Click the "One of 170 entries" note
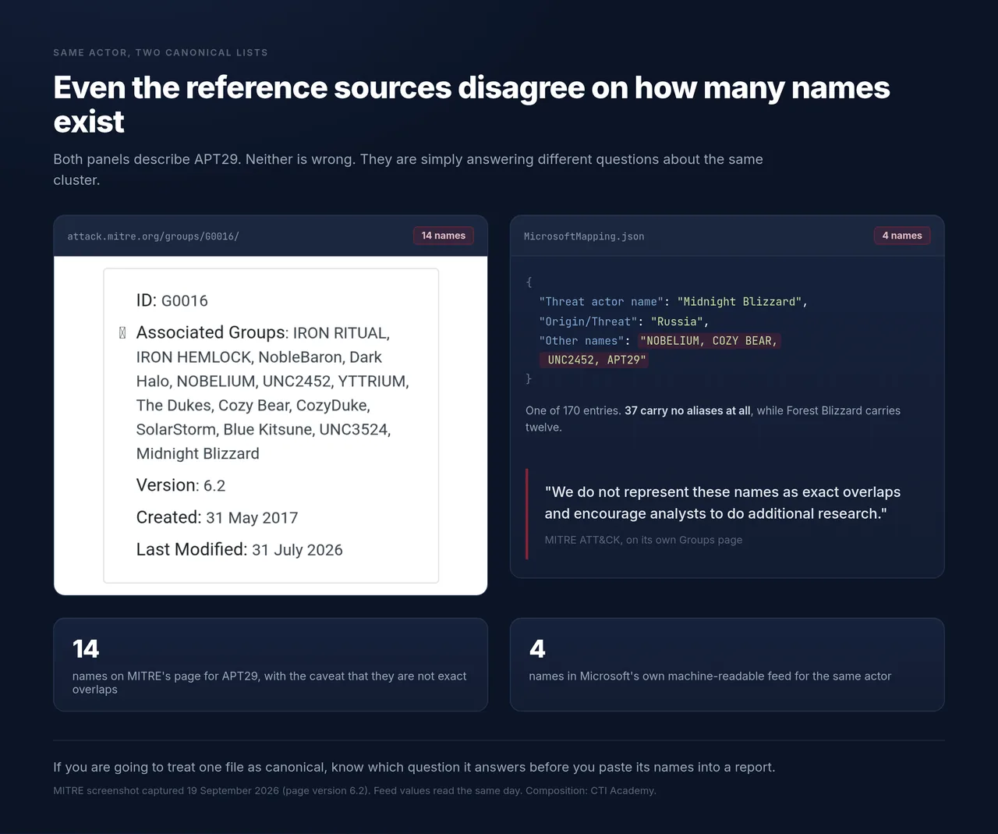The height and width of the screenshot is (834, 998). click(x=713, y=419)
